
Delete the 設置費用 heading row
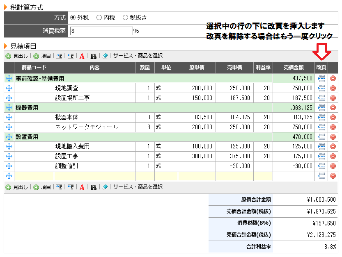coord(333,137)
